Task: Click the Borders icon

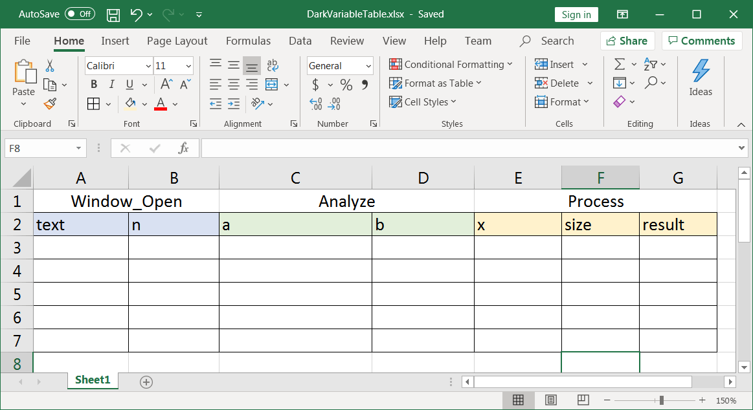Action: (94, 103)
